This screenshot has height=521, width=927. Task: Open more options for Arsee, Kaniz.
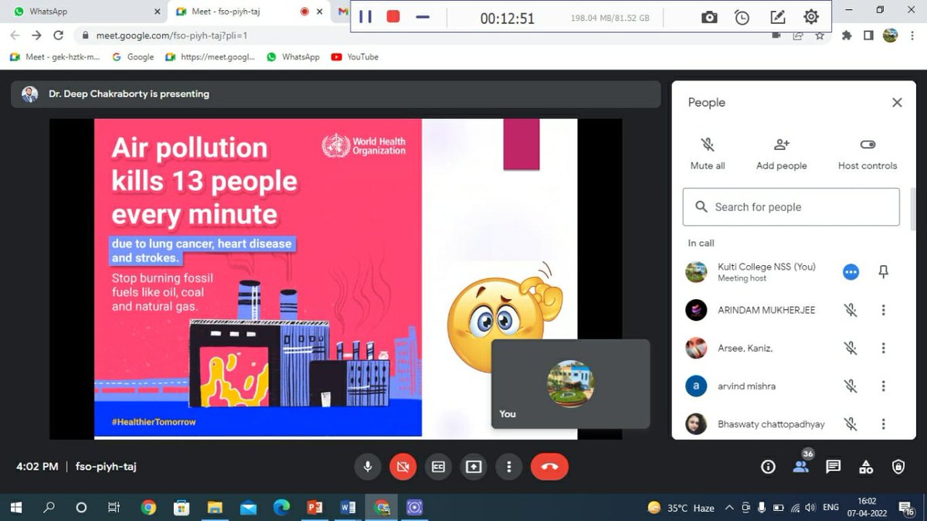click(884, 348)
